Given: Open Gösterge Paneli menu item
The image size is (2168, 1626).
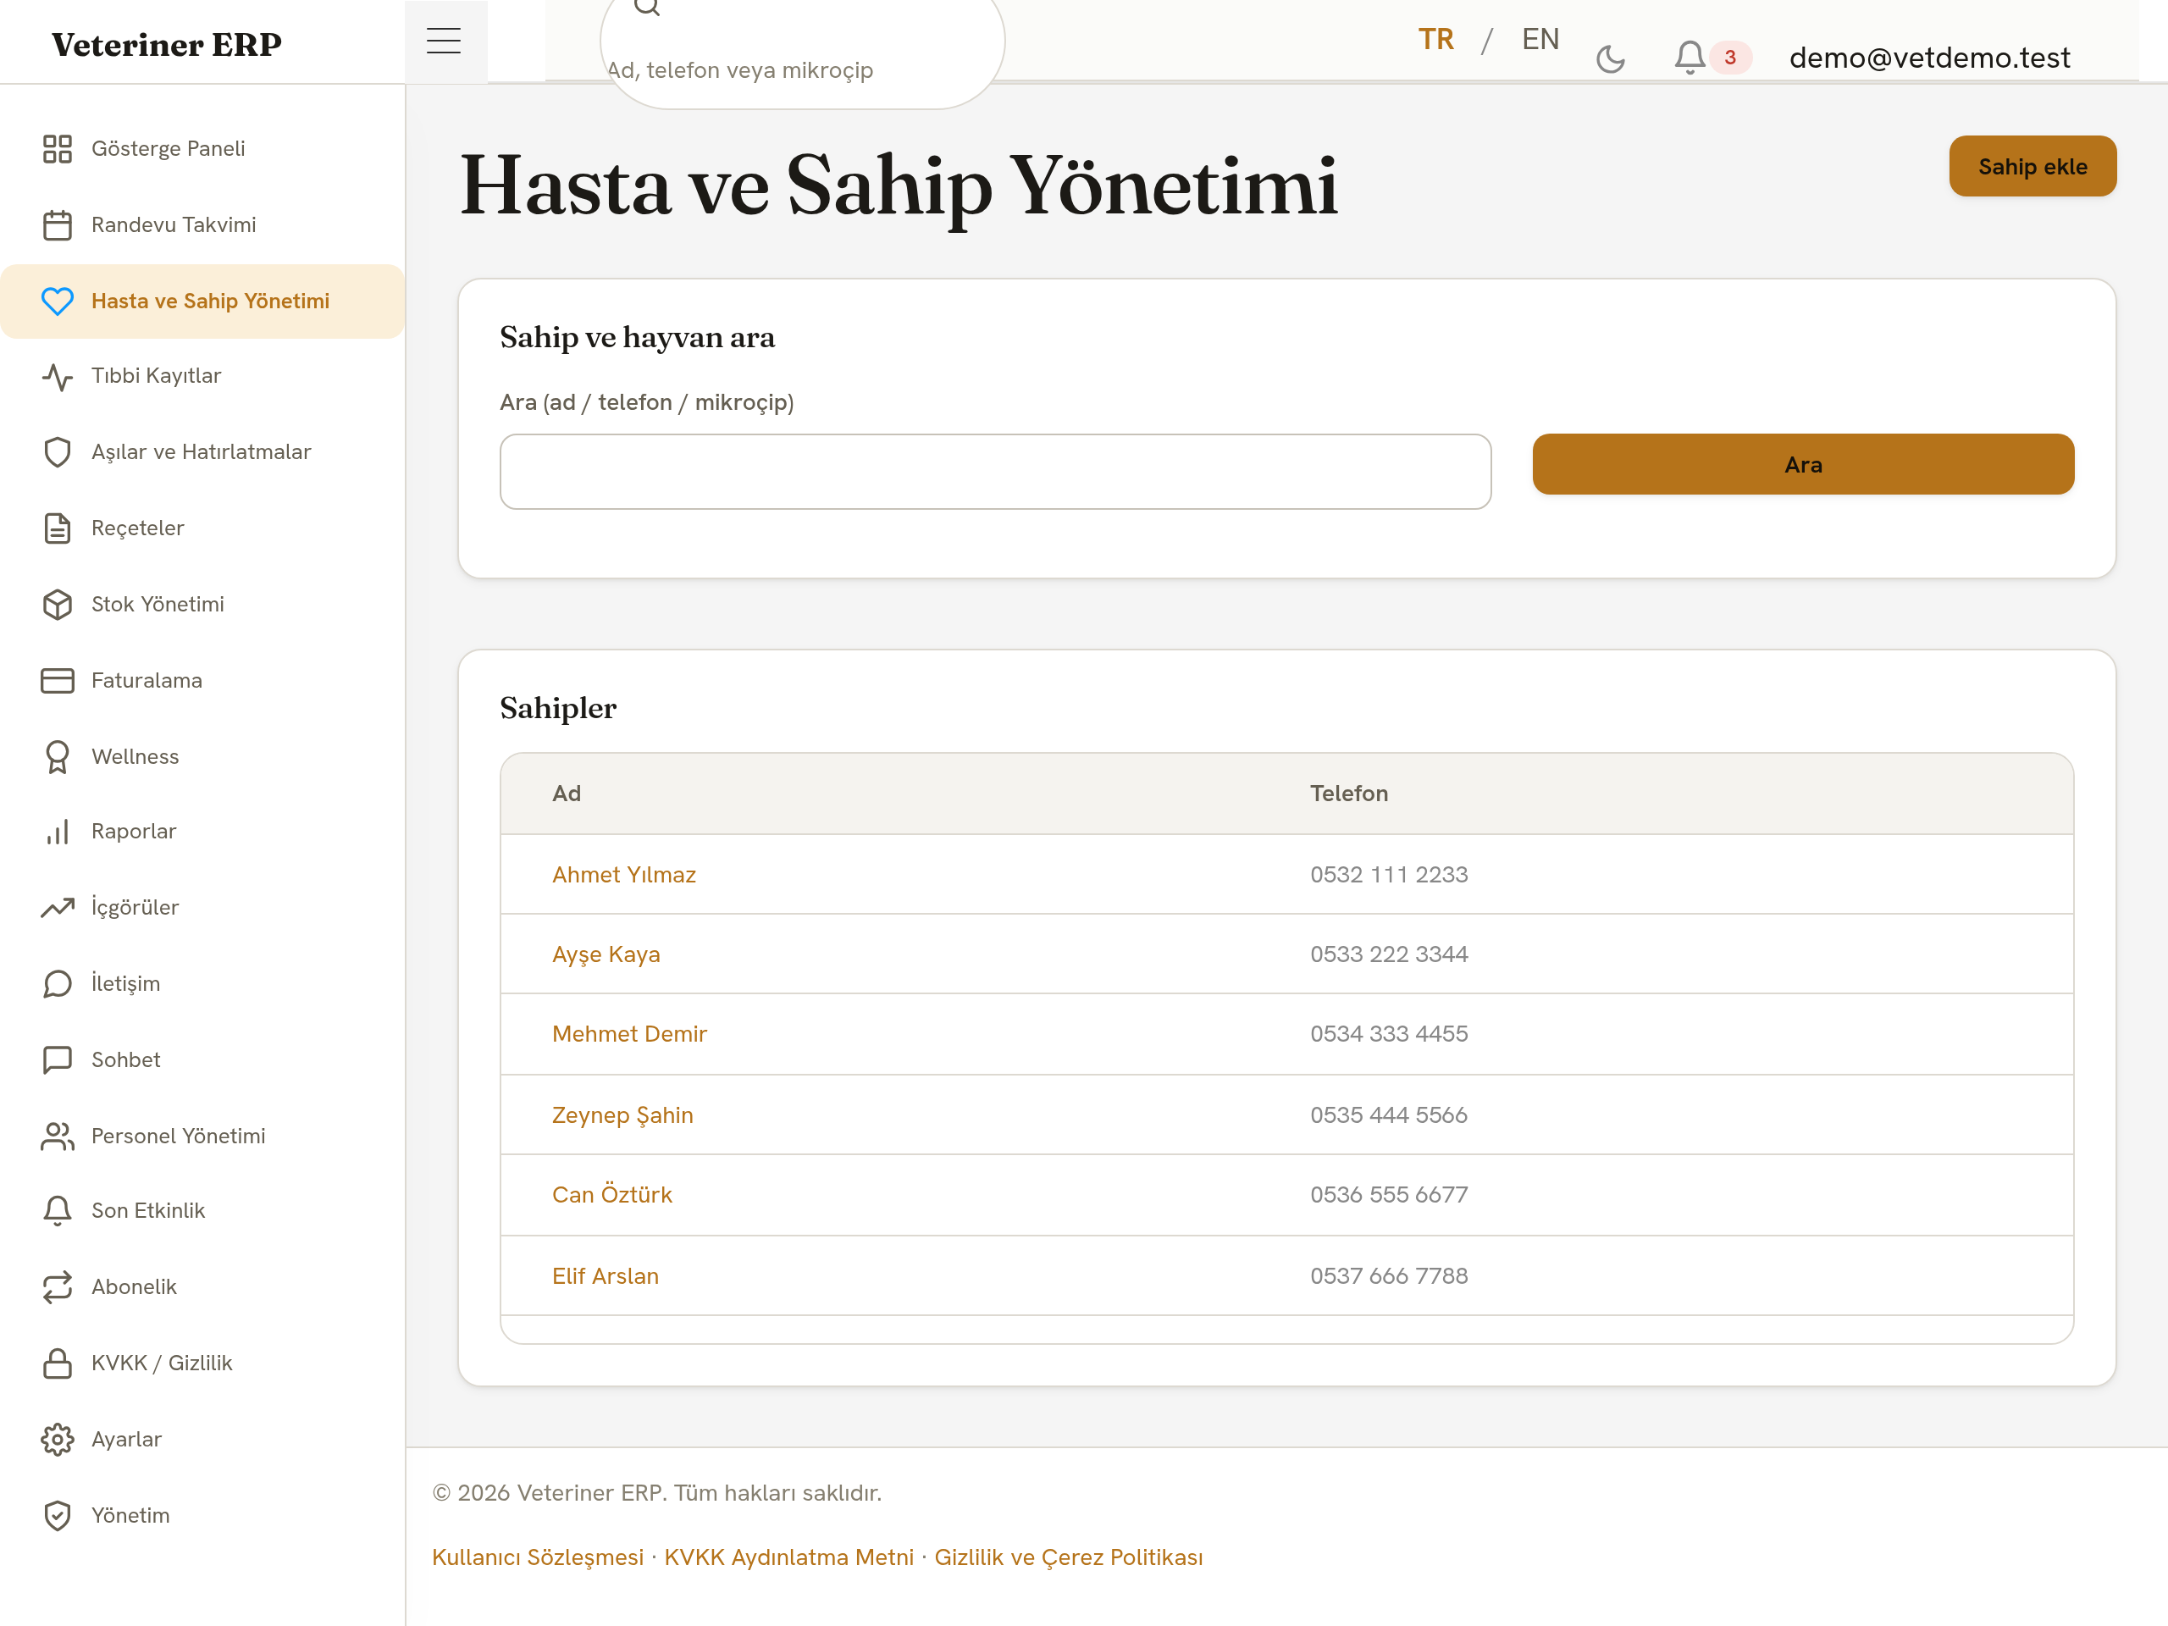Looking at the screenshot, I should point(203,148).
